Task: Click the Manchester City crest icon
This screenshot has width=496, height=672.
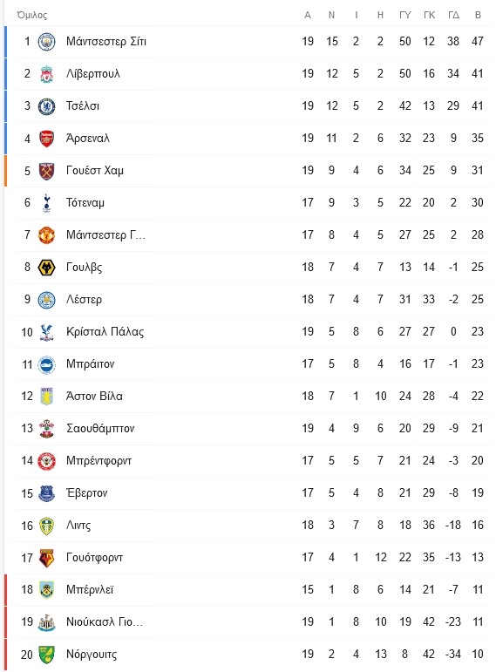Action: coord(46,42)
